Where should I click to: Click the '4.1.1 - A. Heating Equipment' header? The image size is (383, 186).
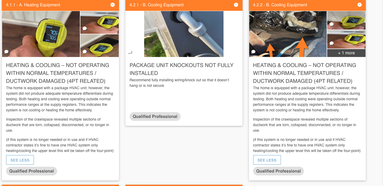60,5
